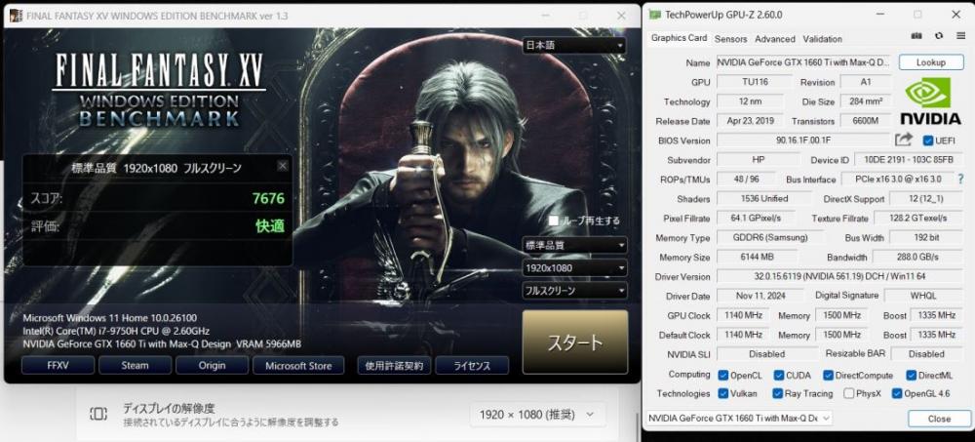Toggle the UEFI checkbox
975x442 pixels.
point(928,141)
